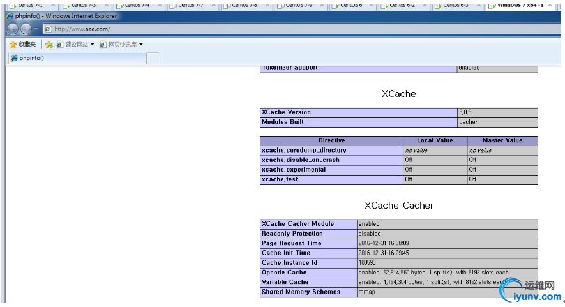Image resolution: width=565 pixels, height=307 pixels.
Task: Click the address bar showing http://www.aaa.com/
Action: point(302,29)
